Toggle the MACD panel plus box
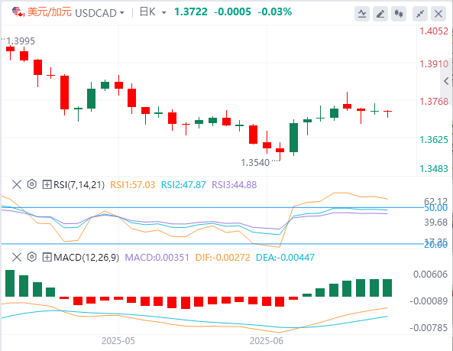Viewport: 453px width, 351px height. 47,257
